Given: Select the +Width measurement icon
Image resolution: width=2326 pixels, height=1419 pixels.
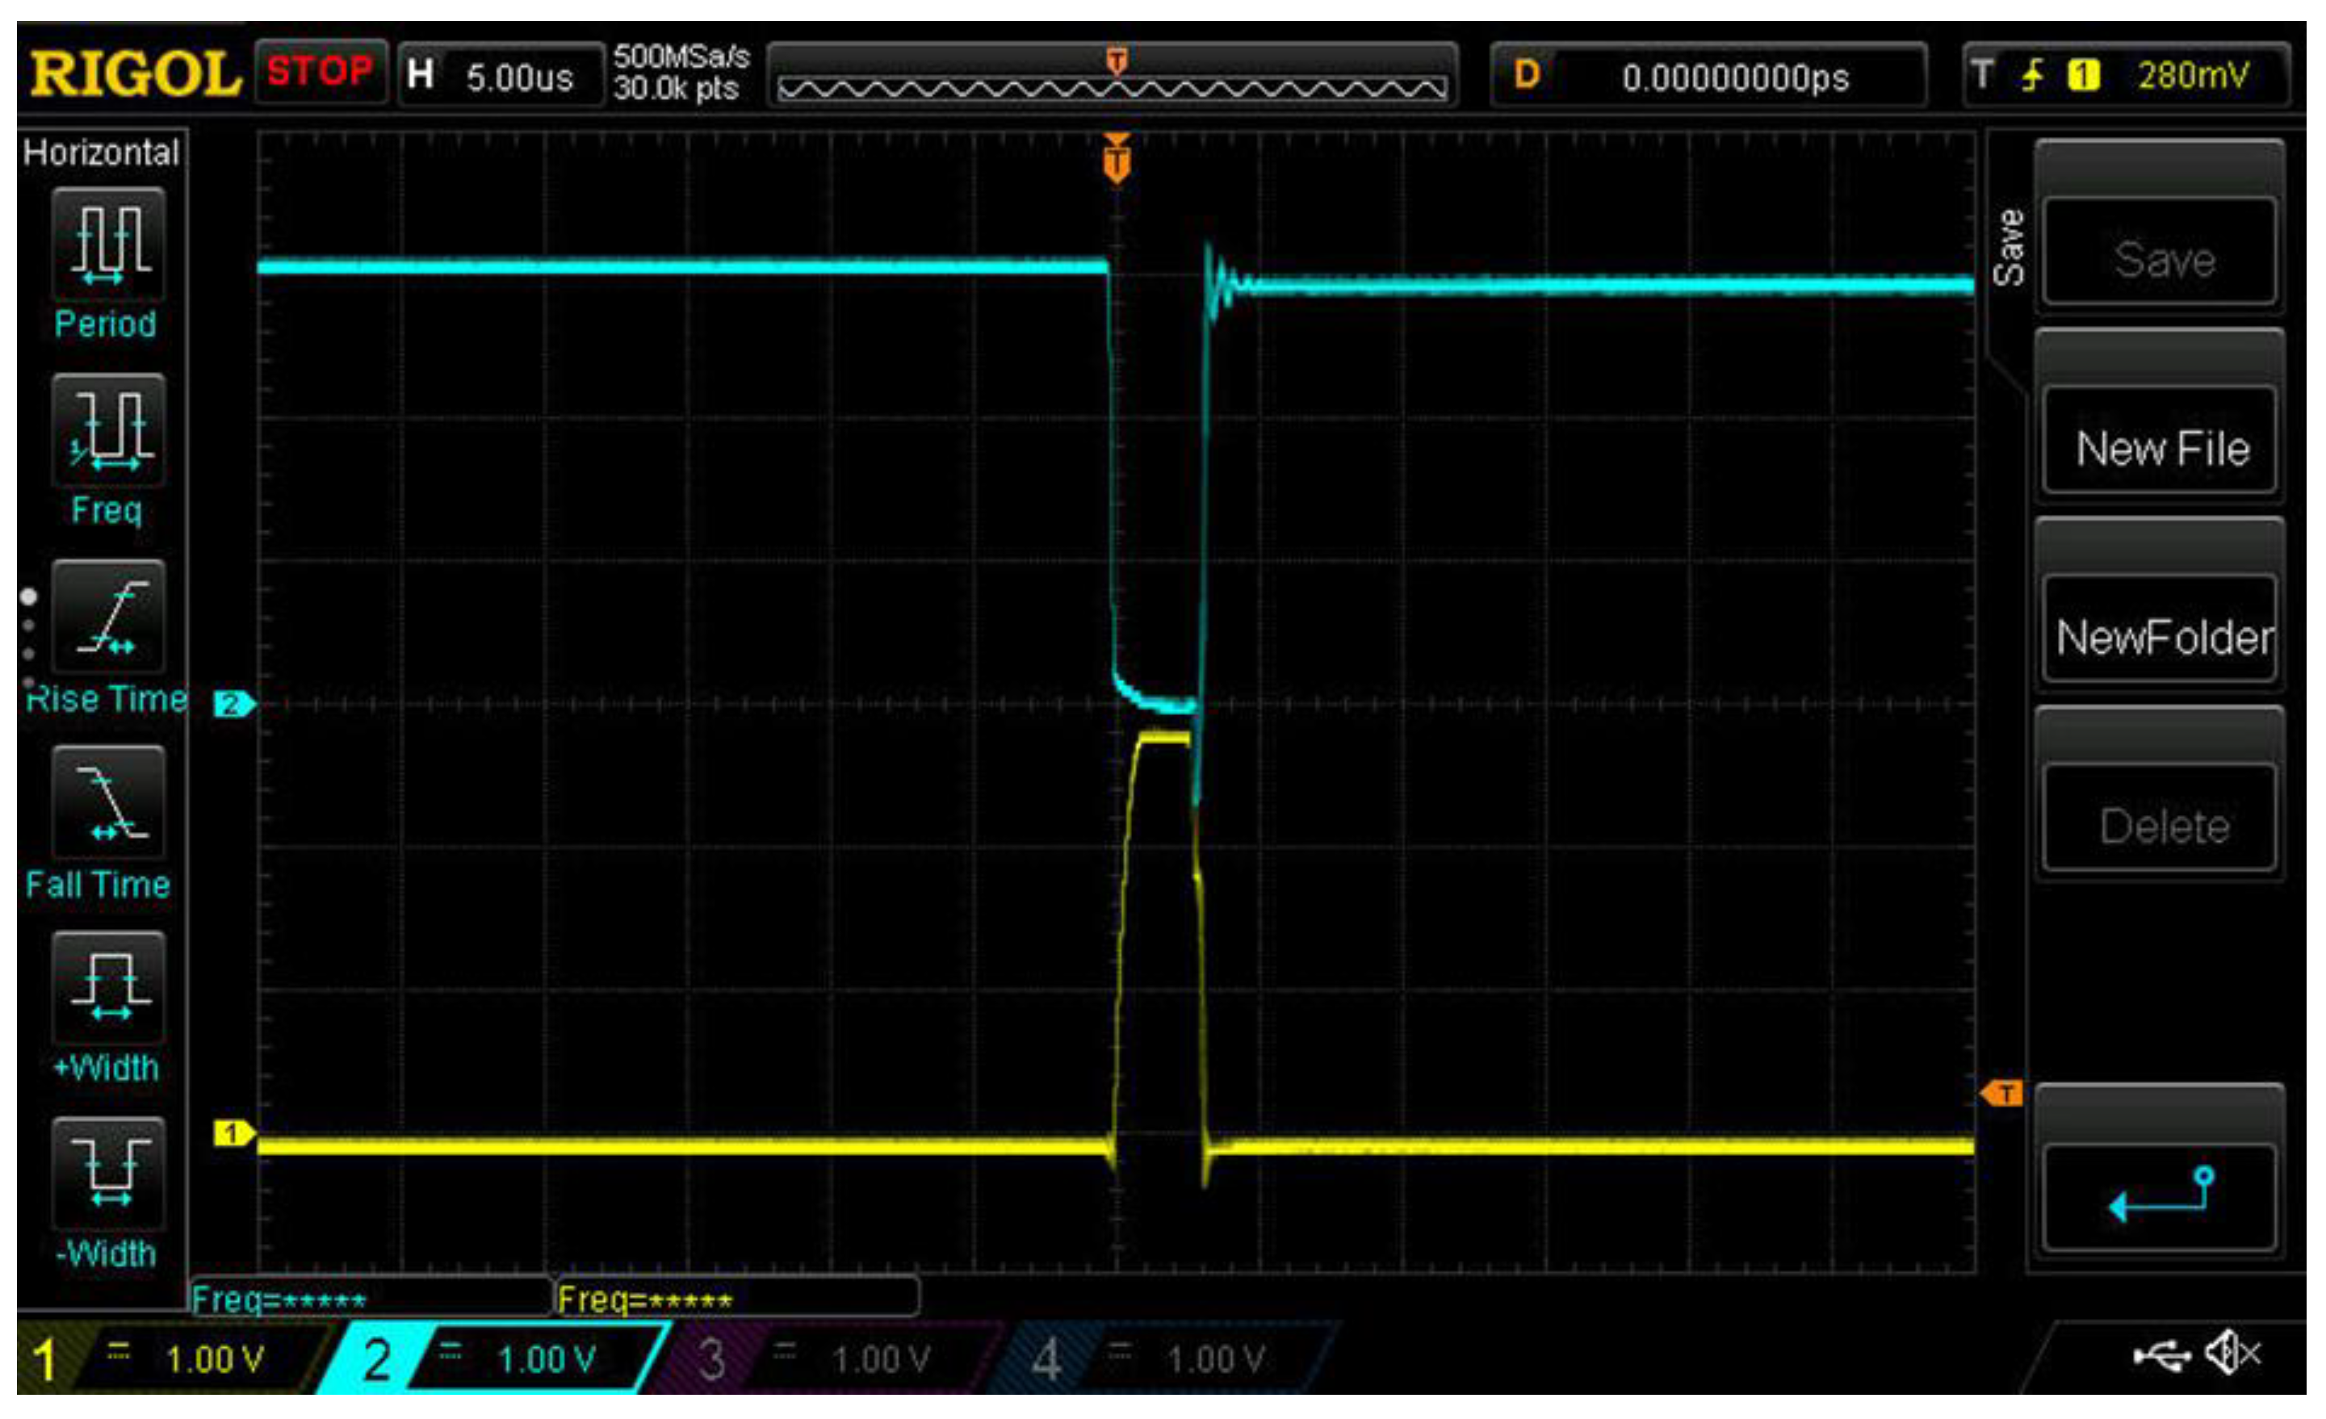Looking at the screenshot, I should (108, 988).
